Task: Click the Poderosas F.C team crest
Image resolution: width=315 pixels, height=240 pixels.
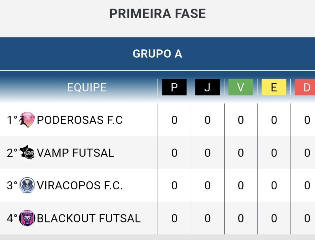Action: (x=27, y=120)
